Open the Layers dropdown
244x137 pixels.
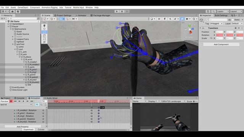(x=223, y=11)
